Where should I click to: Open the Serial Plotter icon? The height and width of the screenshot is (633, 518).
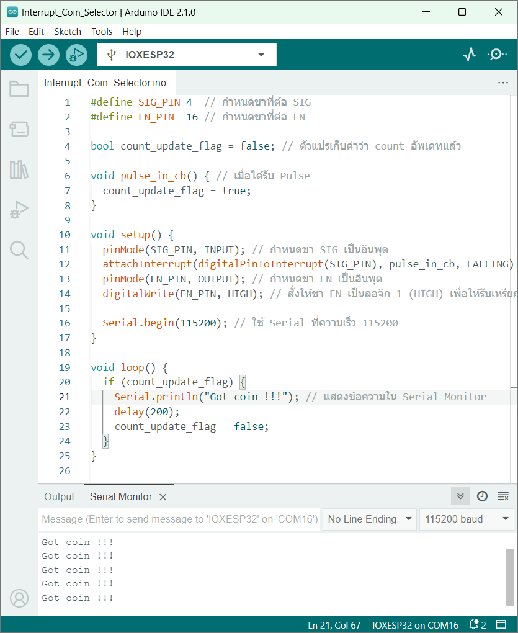coord(470,54)
